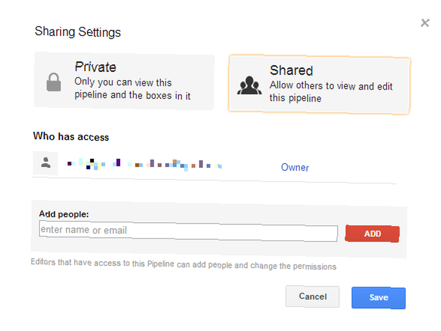The image size is (441, 331).
Task: Click the Cancel button
Action: click(313, 297)
